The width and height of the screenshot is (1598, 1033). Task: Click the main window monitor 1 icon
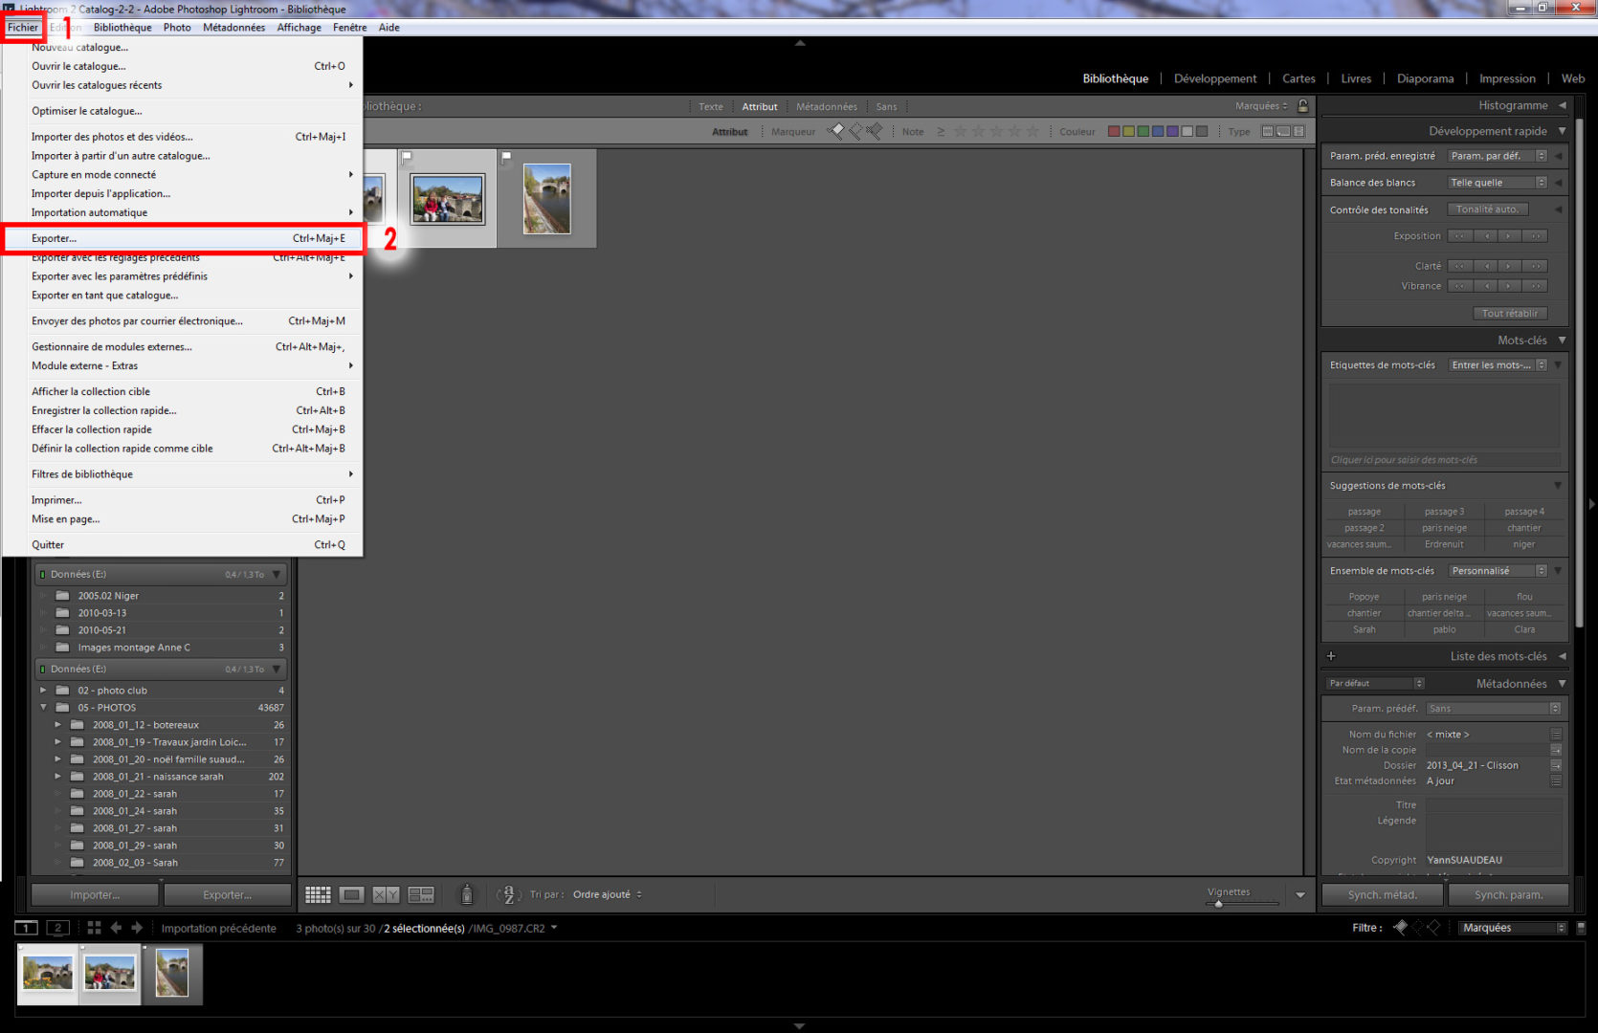[26, 928]
